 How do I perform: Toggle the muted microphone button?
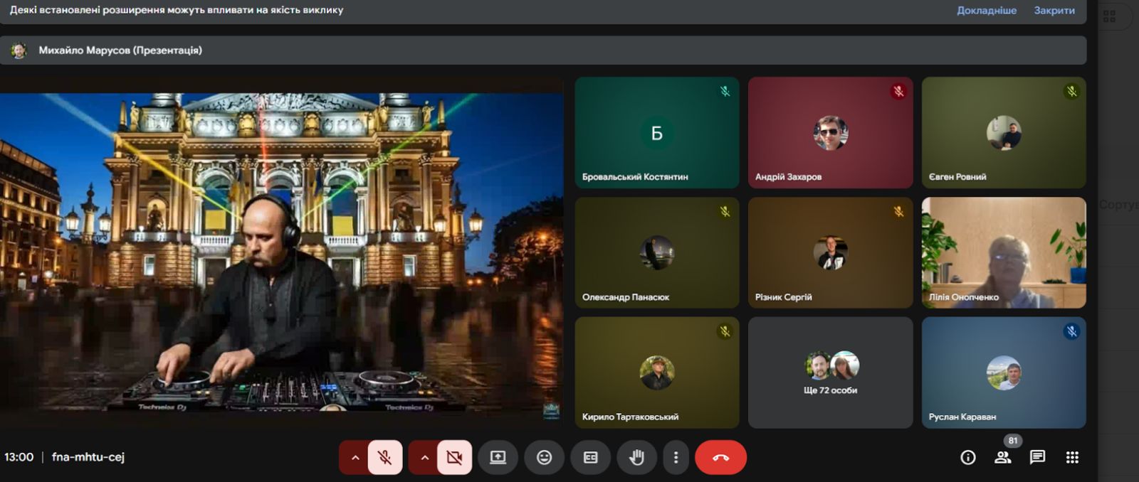click(x=384, y=457)
